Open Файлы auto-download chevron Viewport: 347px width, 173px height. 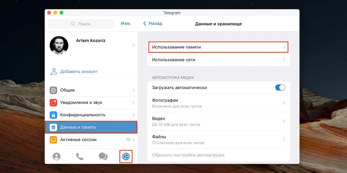pyautogui.click(x=284, y=140)
